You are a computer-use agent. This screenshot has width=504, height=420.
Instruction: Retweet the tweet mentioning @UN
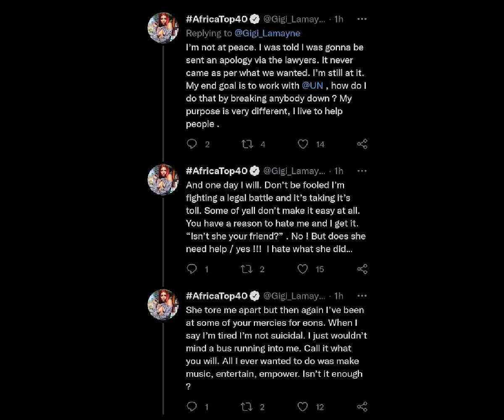coord(247,144)
